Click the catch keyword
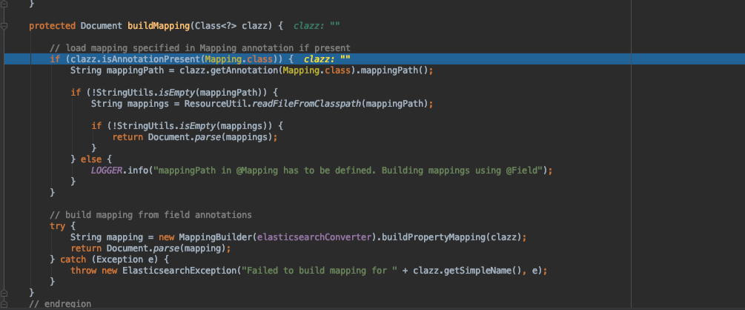The width and height of the screenshot is (745, 310). [x=73, y=260]
